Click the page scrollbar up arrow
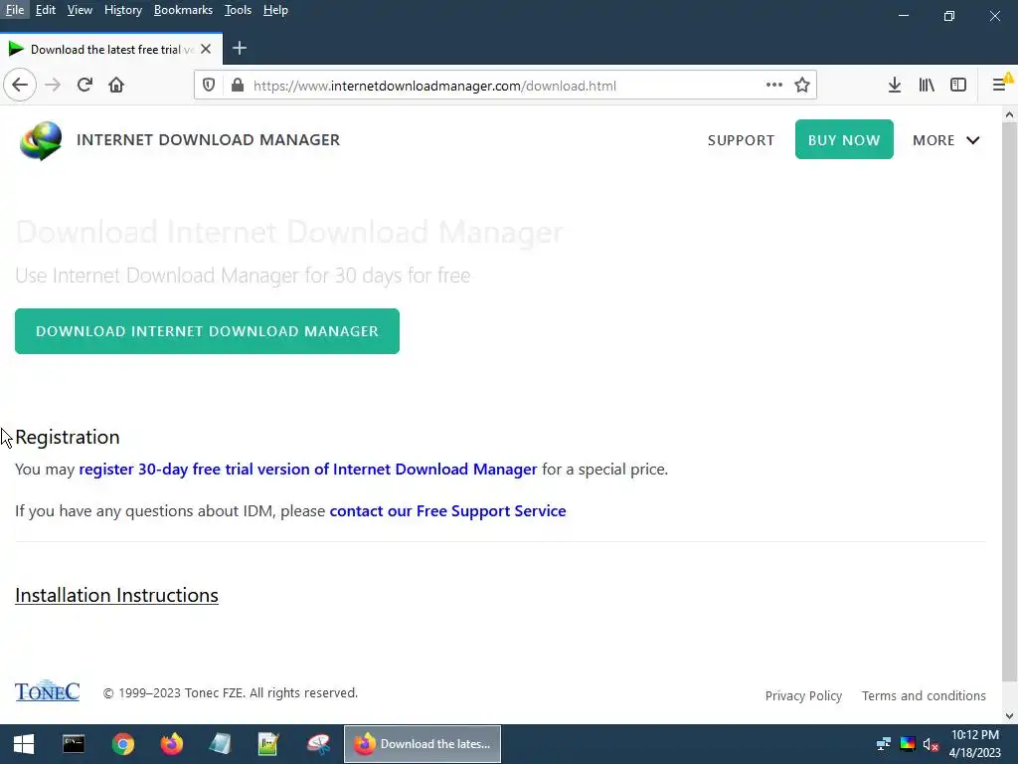 (x=1009, y=115)
